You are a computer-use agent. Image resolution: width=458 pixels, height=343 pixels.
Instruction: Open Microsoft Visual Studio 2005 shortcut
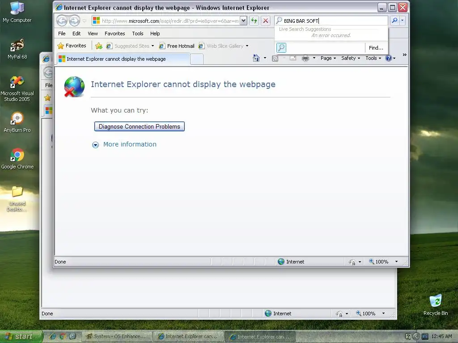coord(17,89)
